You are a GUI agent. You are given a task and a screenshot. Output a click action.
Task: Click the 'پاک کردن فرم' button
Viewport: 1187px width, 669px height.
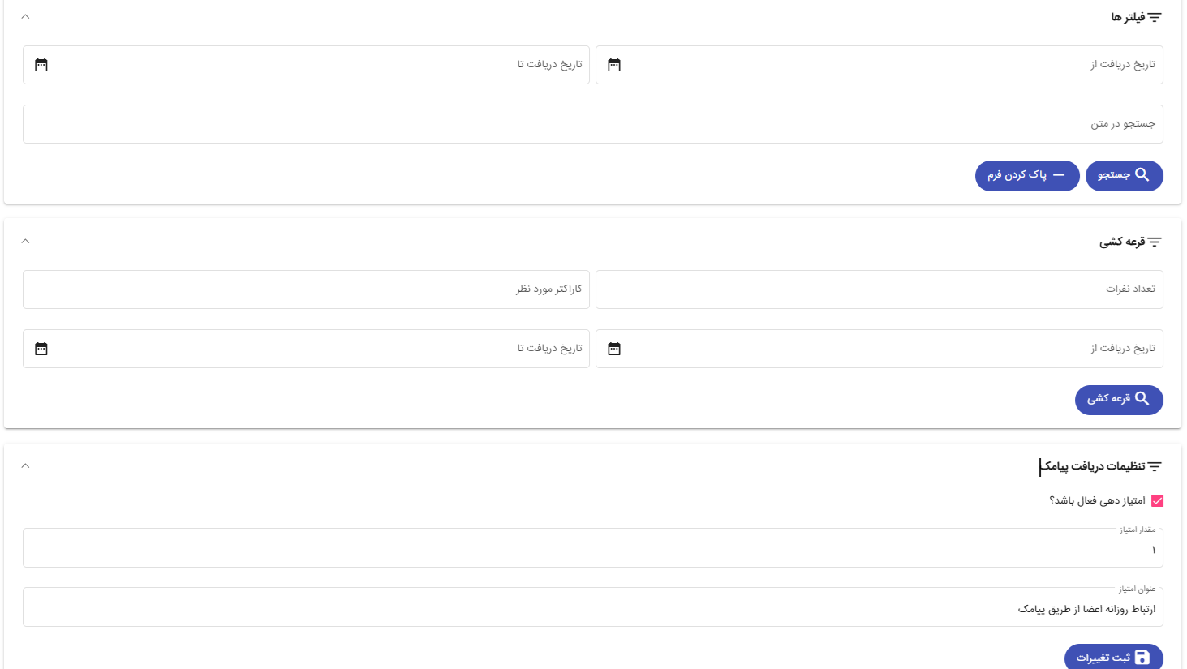pos(1026,175)
